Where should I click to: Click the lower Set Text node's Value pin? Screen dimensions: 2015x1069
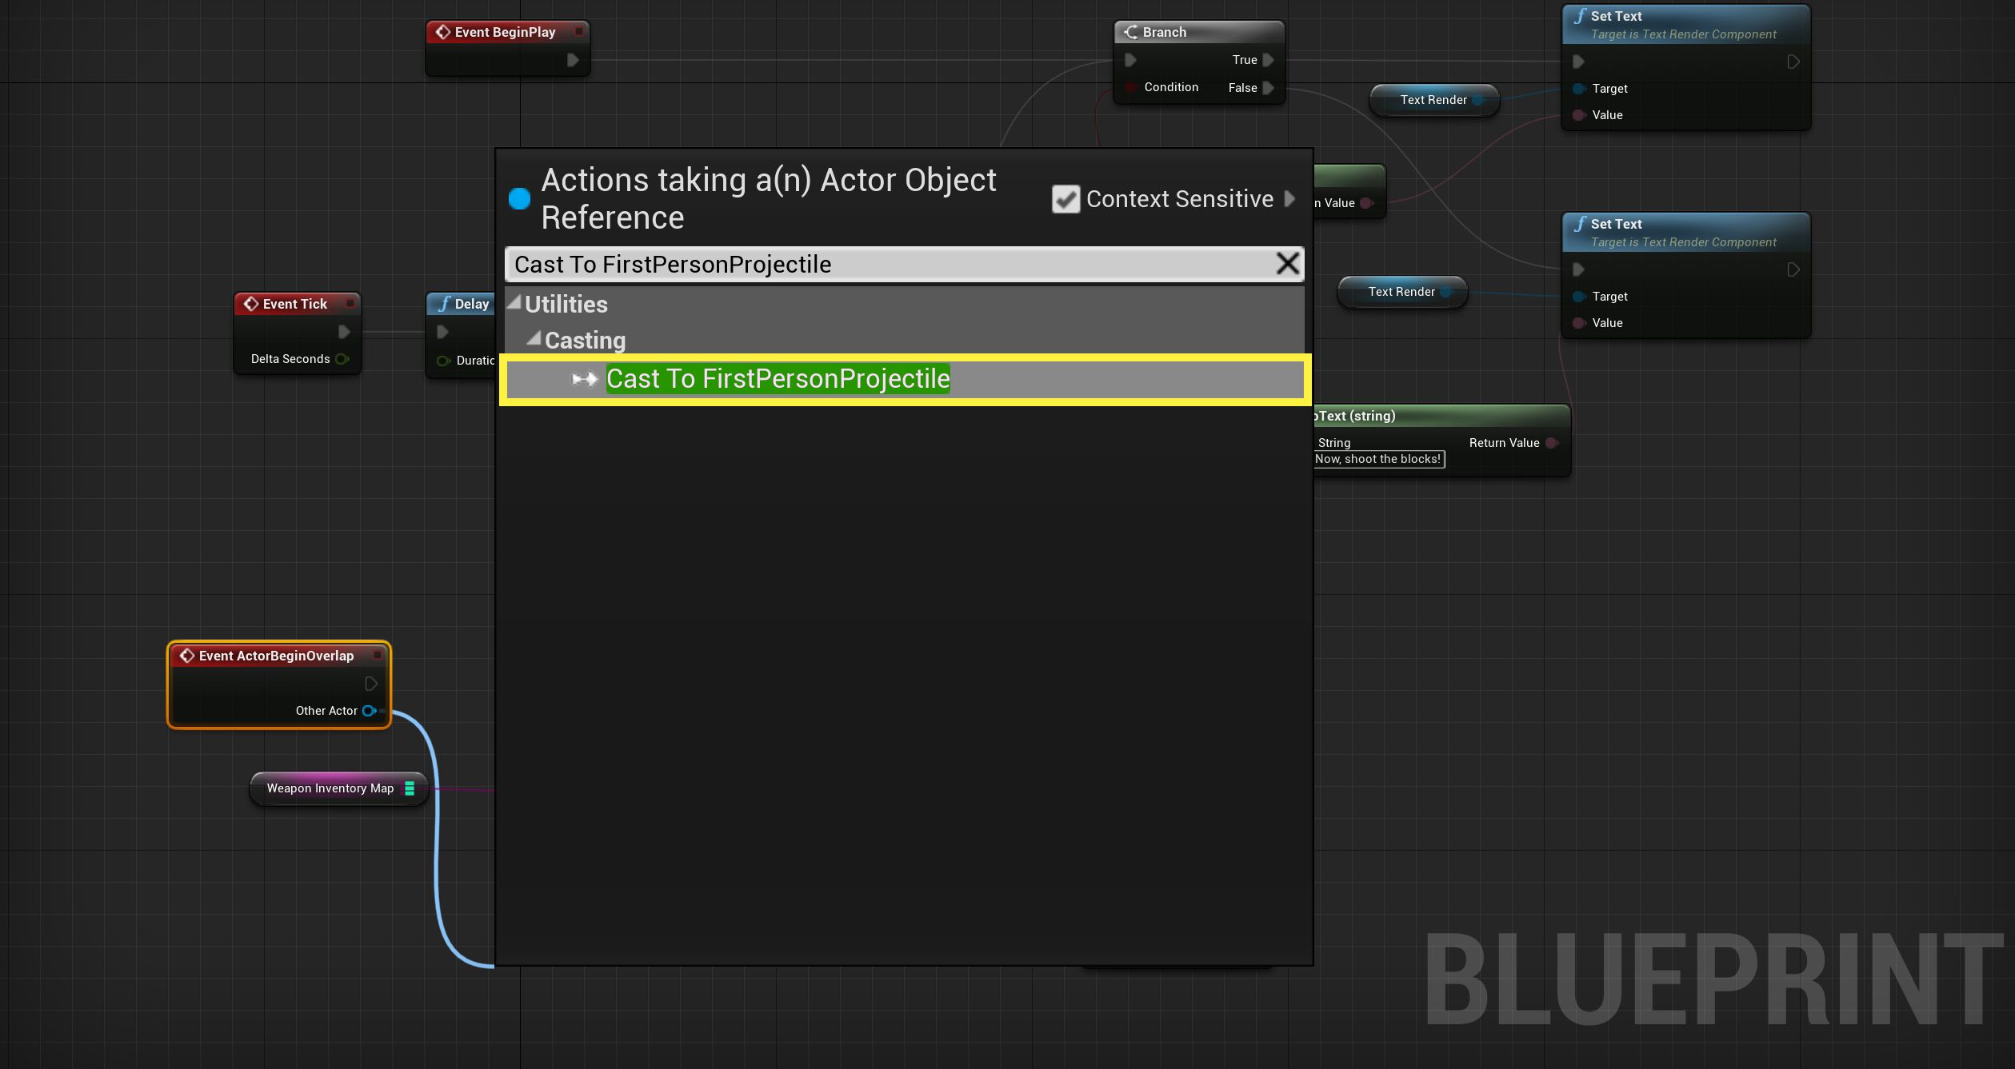coord(1578,323)
